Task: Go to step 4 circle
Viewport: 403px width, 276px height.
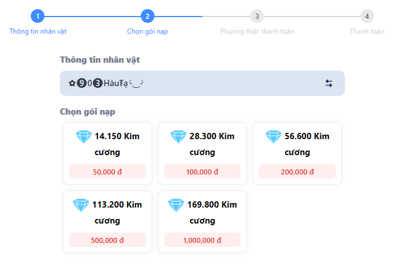Action: (x=367, y=16)
